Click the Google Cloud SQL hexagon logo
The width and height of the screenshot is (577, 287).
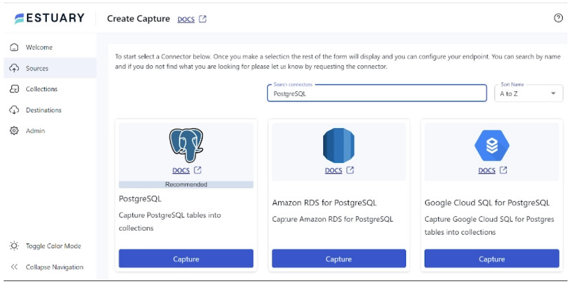(x=492, y=146)
